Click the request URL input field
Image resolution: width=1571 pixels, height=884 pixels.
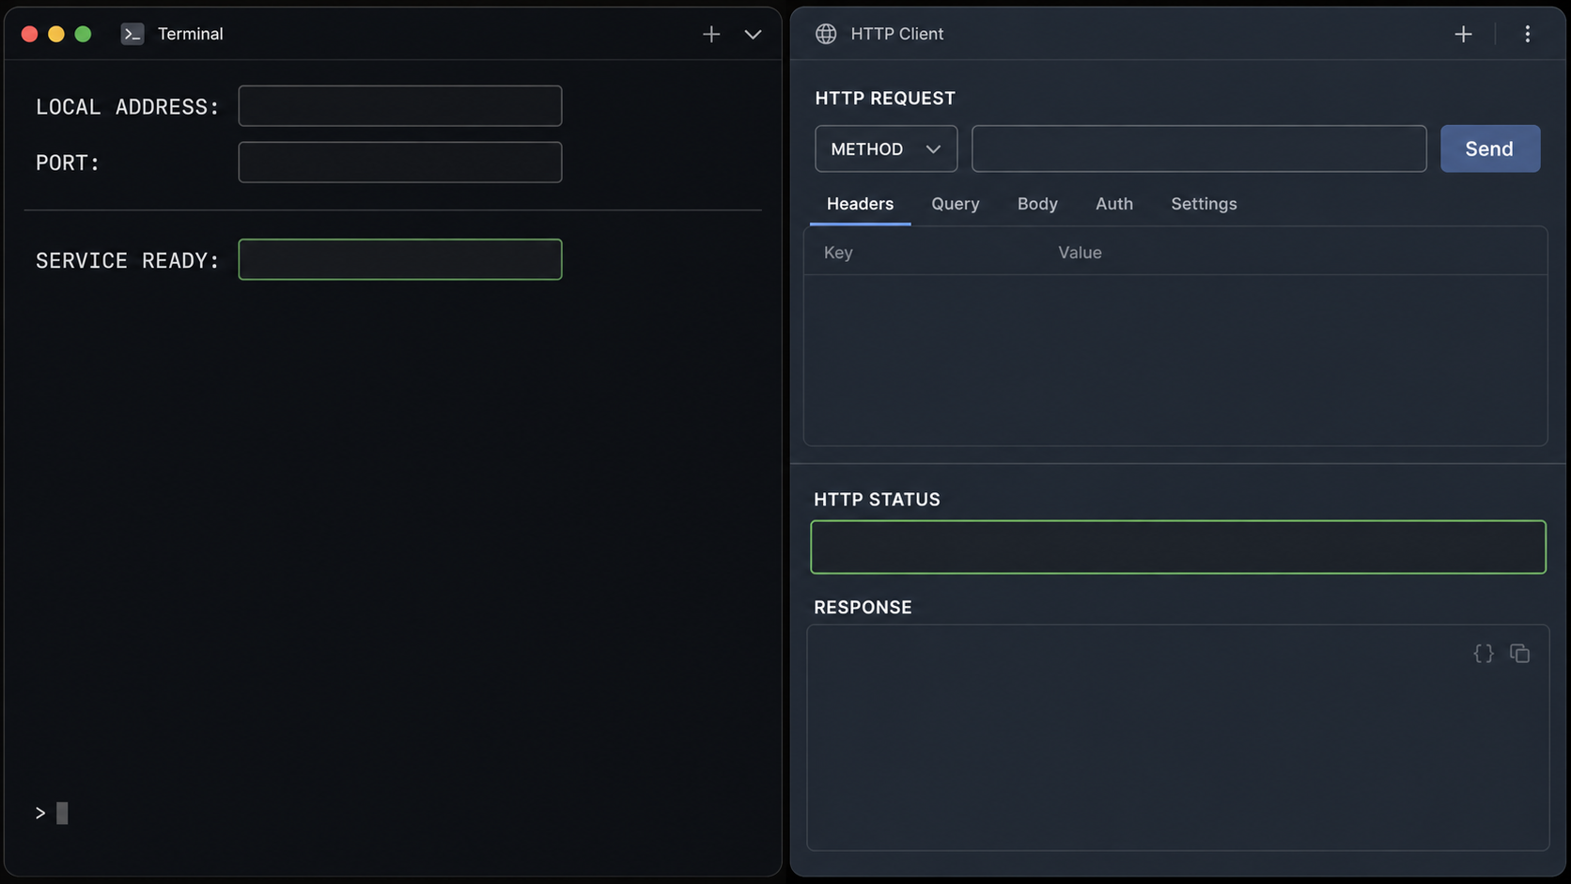coord(1199,148)
